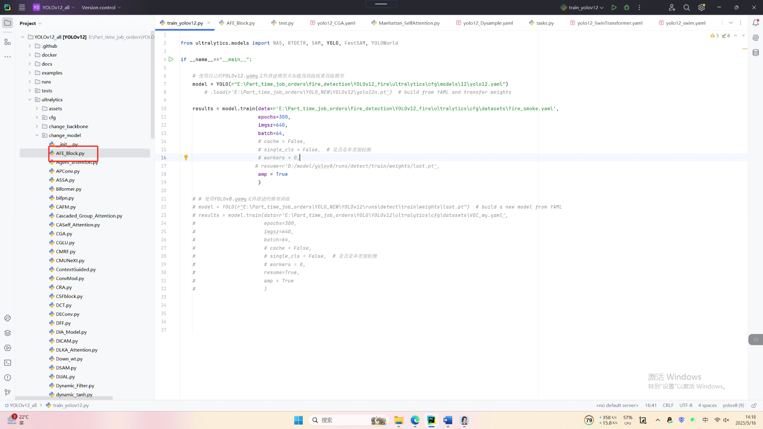
Task: Click the yellow intention lightbulb on line 16
Action: pos(186,158)
